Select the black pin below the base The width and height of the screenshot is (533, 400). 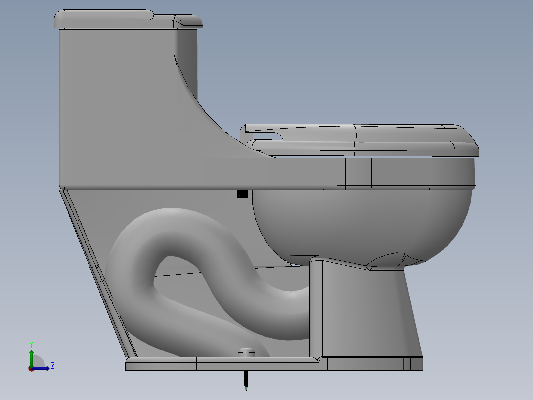[x=246, y=380]
